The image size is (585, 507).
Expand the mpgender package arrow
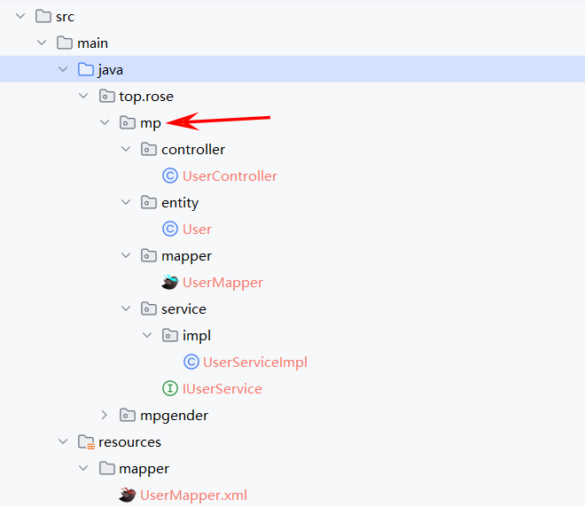coord(105,415)
